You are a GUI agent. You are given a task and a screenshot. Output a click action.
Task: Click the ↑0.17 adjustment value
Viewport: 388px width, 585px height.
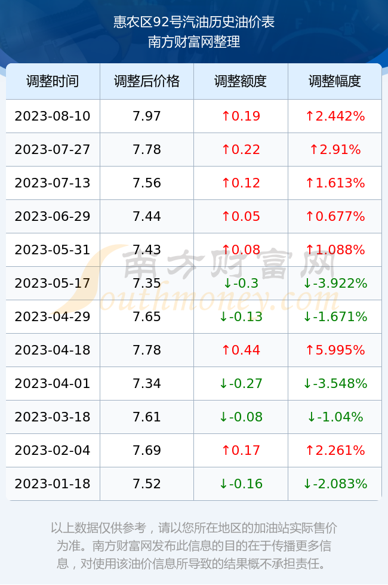(241, 450)
